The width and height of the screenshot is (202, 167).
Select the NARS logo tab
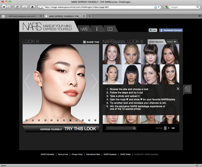pyautogui.click(x=84, y=29)
